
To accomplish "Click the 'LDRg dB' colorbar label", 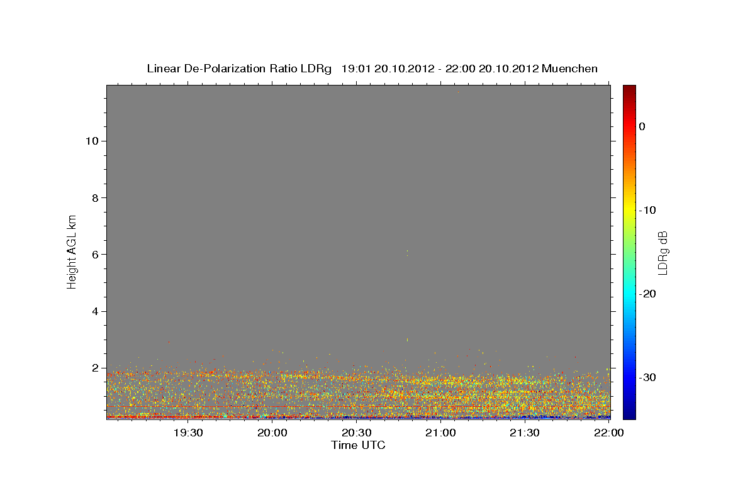I will pos(663,251).
